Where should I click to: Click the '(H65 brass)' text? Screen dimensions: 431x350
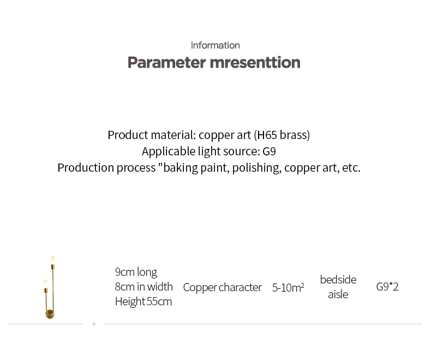(282, 135)
